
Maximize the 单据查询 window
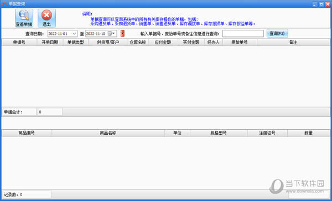pyautogui.click(x=321, y=4)
